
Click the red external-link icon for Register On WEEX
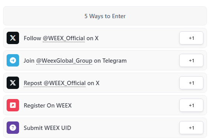click(13, 105)
